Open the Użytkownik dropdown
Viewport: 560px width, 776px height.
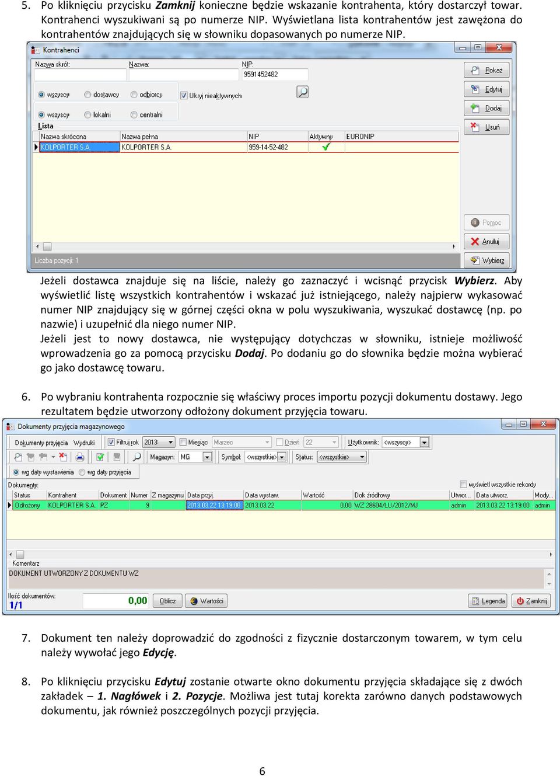(x=425, y=442)
